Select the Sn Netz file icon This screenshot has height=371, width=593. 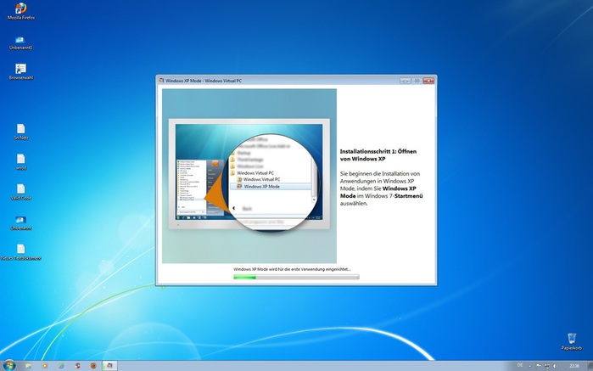tap(21, 132)
